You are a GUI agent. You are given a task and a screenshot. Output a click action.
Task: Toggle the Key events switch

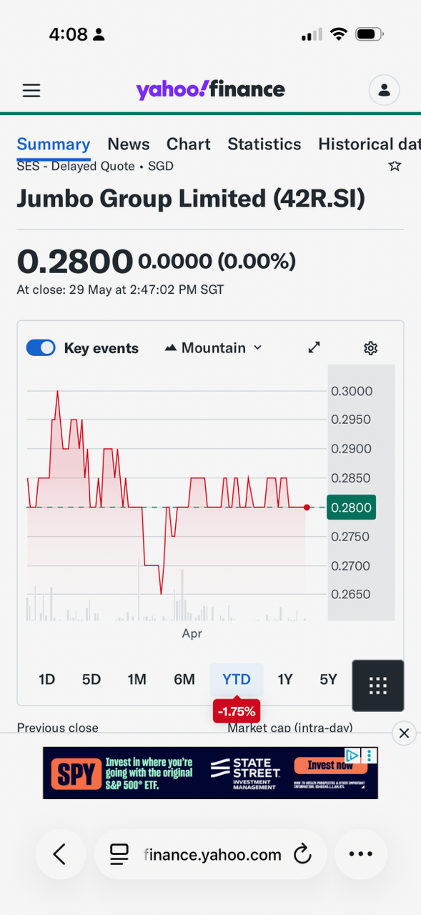pos(41,348)
